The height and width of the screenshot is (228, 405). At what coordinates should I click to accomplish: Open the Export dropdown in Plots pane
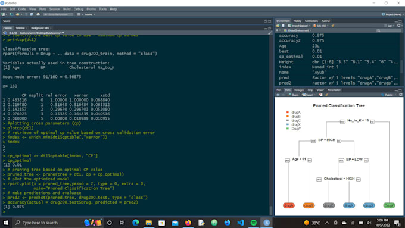[x=309, y=95]
